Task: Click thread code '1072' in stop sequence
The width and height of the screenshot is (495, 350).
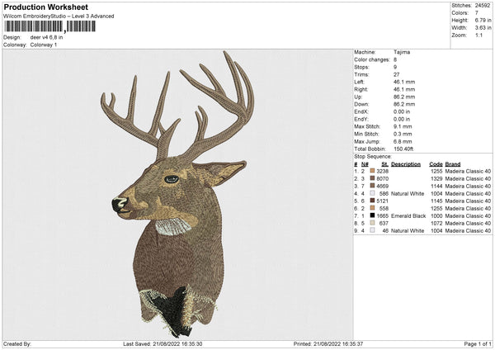Action: [436, 224]
